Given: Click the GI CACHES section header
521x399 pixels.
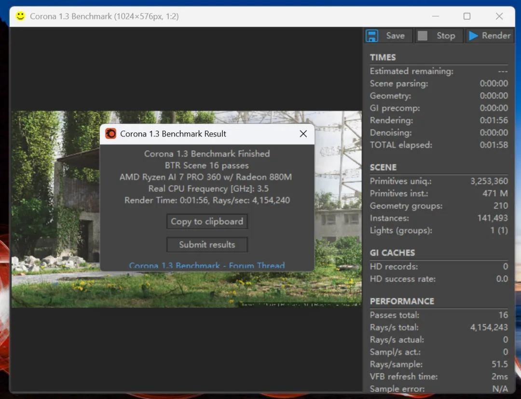Looking at the screenshot, I should [392, 253].
